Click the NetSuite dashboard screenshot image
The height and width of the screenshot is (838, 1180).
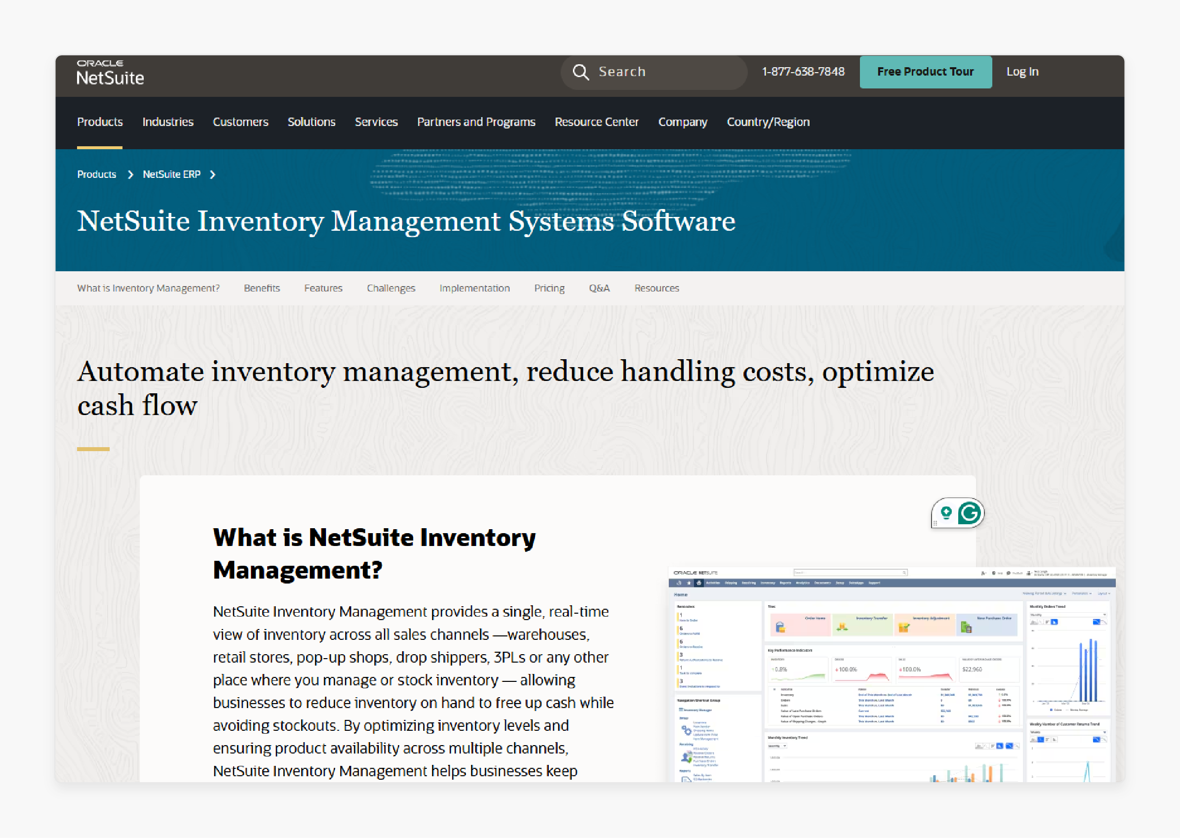click(892, 674)
